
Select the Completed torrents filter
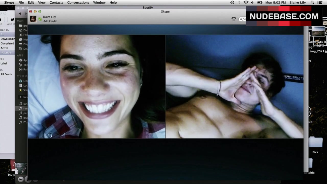coord(7,43)
